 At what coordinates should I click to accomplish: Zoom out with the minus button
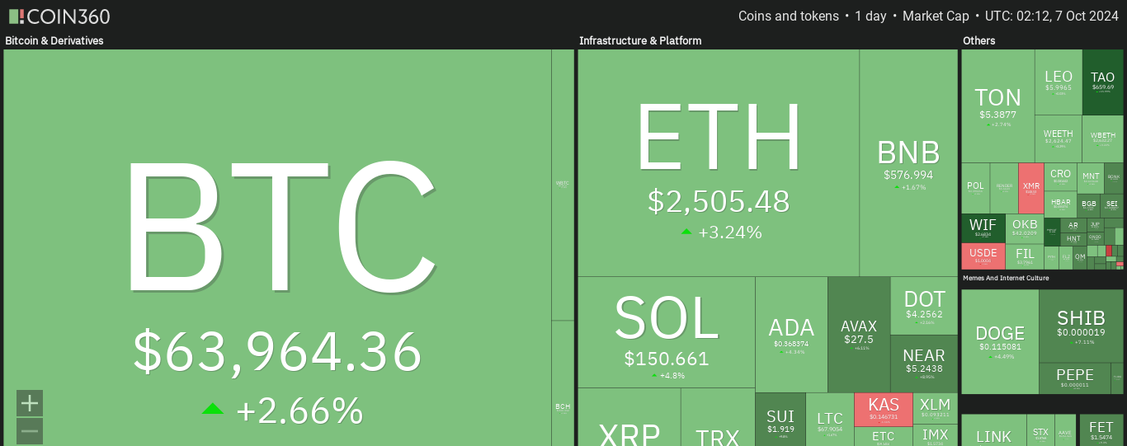click(30, 431)
